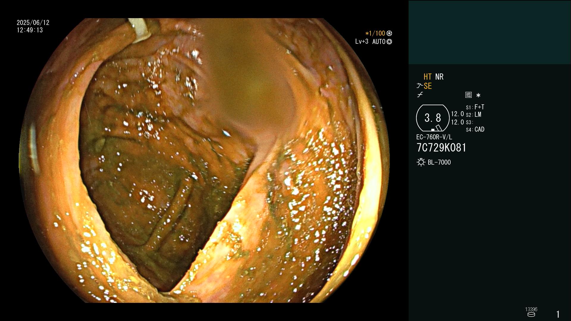Screen dimensions: 571x321
Task: Click the AUTO iris mode label
Action: 379,42
